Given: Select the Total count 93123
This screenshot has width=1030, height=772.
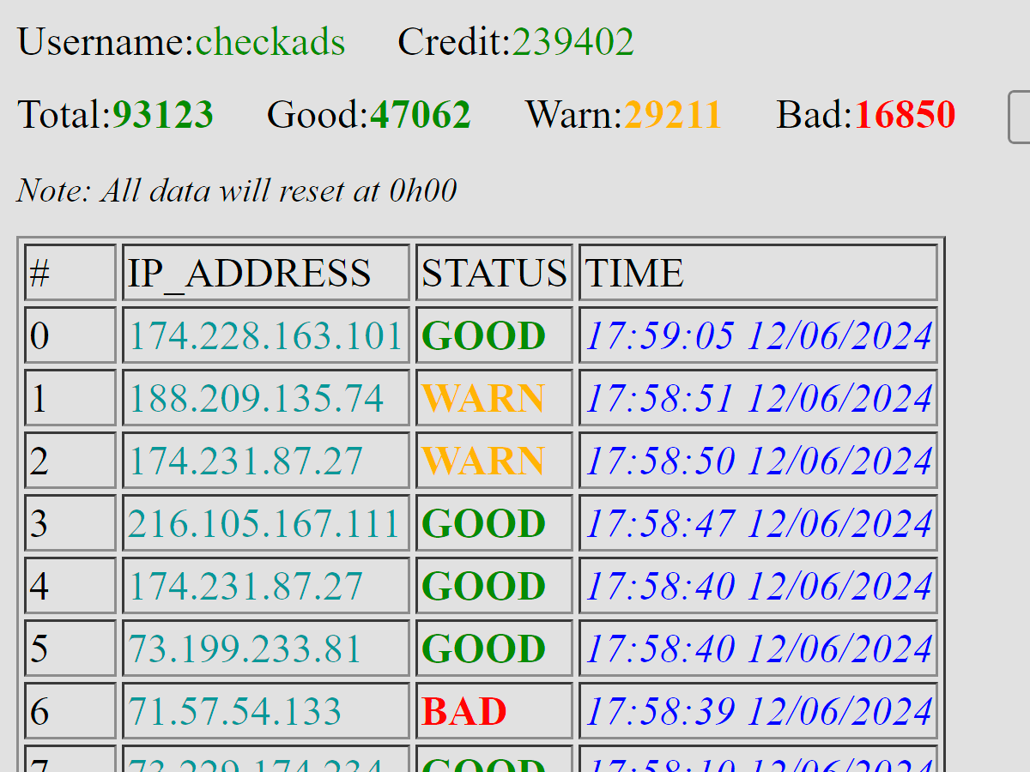Looking at the screenshot, I should tap(163, 115).
